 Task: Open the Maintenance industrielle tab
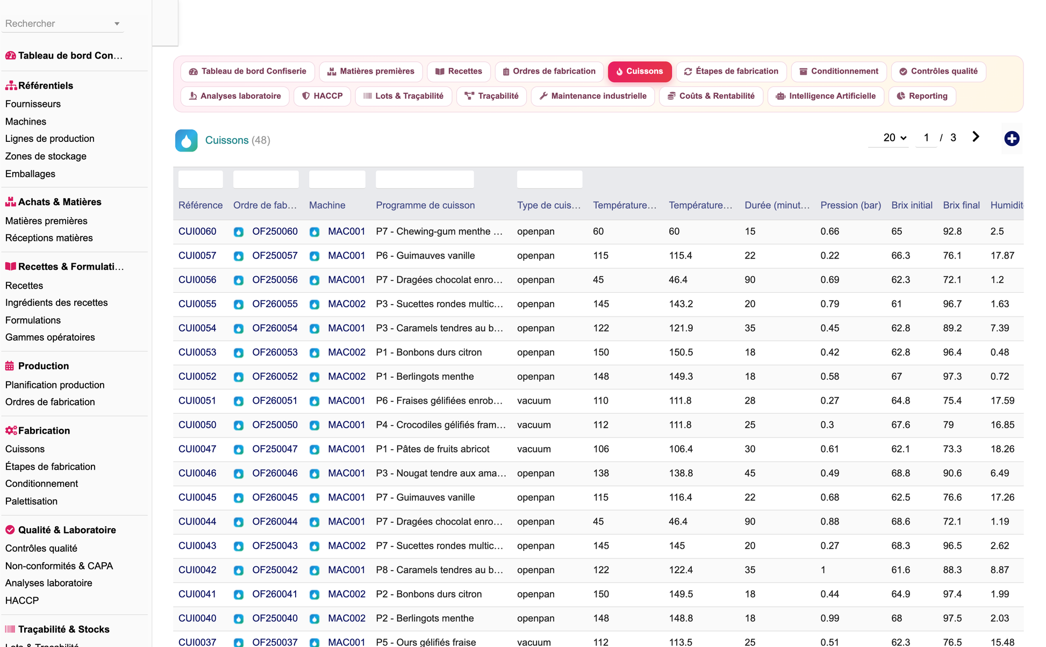tap(593, 96)
